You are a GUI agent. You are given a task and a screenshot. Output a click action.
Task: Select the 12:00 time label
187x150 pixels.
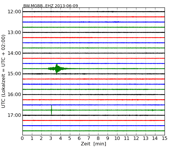[14, 12]
